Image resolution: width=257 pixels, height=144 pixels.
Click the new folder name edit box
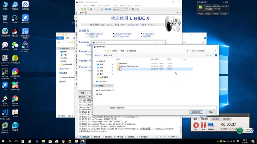point(120,69)
